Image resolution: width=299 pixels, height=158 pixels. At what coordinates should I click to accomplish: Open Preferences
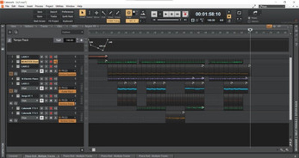point(68,12)
